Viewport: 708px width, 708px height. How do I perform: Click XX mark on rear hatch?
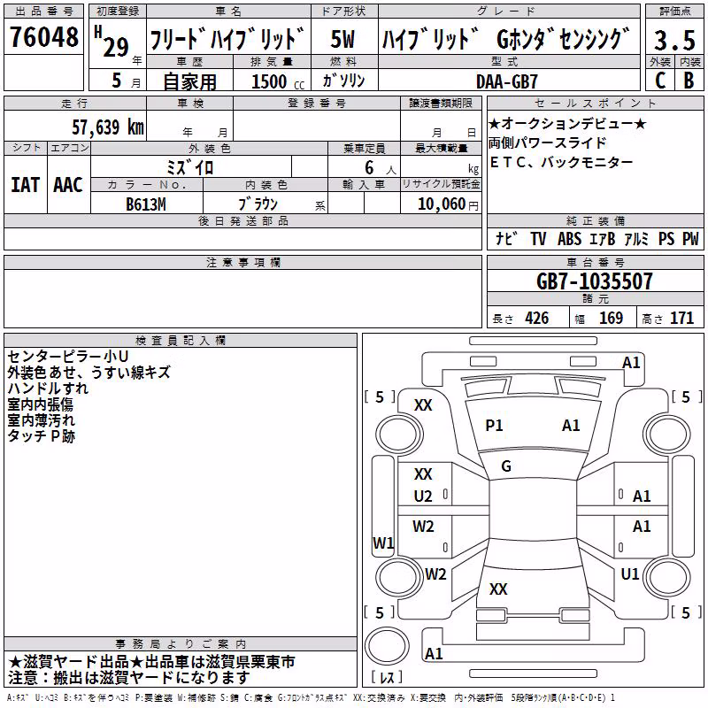tap(498, 589)
